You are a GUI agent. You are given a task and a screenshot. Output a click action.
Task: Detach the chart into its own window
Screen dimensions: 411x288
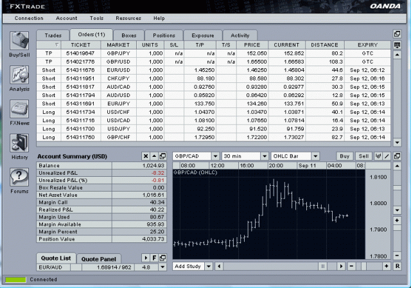click(x=397, y=156)
